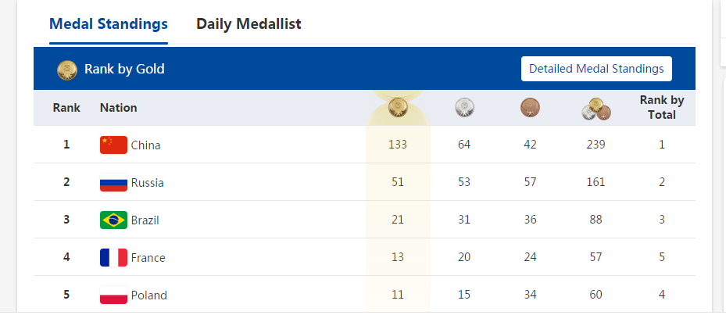Screen dimensions: 726x315
Task: Click the total medals column icon
Action: (x=596, y=109)
